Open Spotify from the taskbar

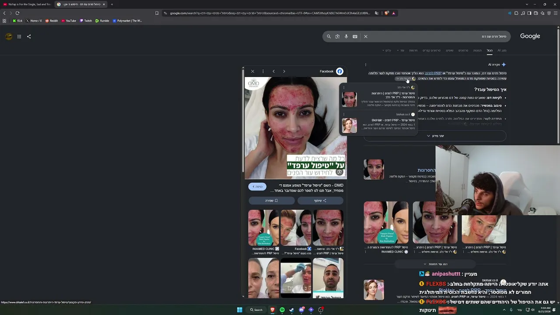pos(282,310)
